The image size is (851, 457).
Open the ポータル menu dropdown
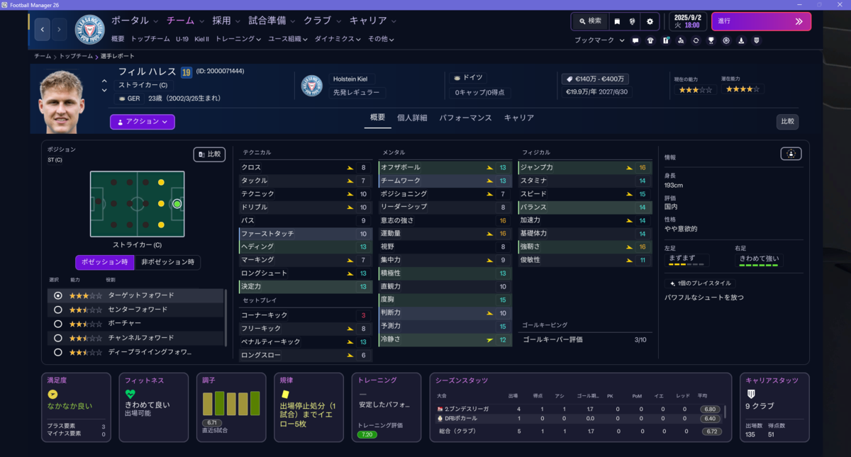coord(135,21)
